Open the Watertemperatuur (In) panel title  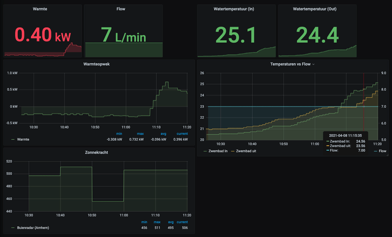pos(234,9)
